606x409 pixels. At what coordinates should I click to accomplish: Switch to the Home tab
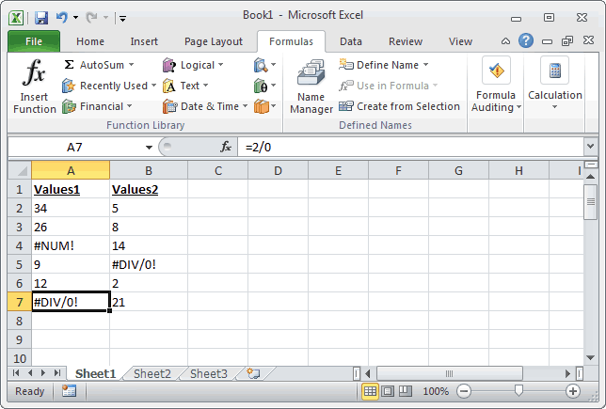(x=90, y=41)
